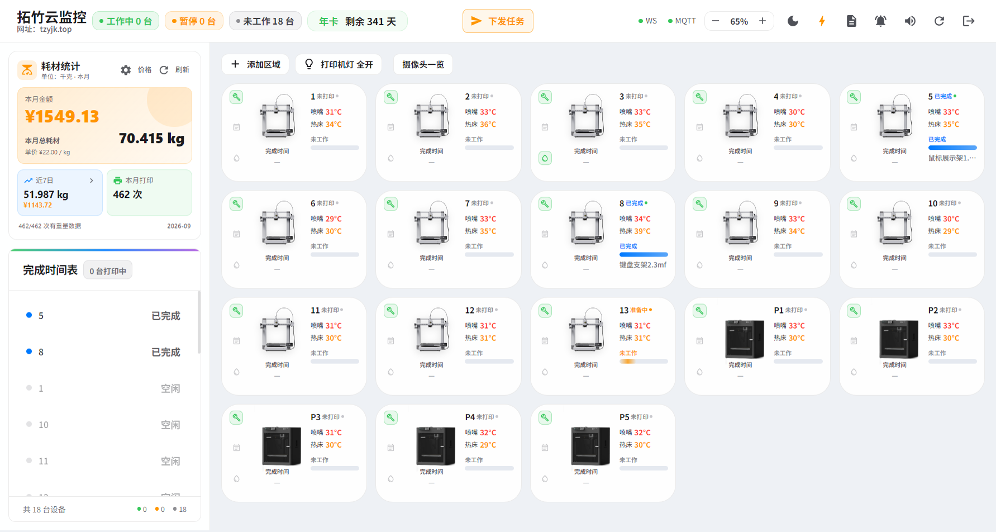Image resolution: width=996 pixels, height=532 pixels.
Task: Increase zoom with plus button
Action: point(763,21)
